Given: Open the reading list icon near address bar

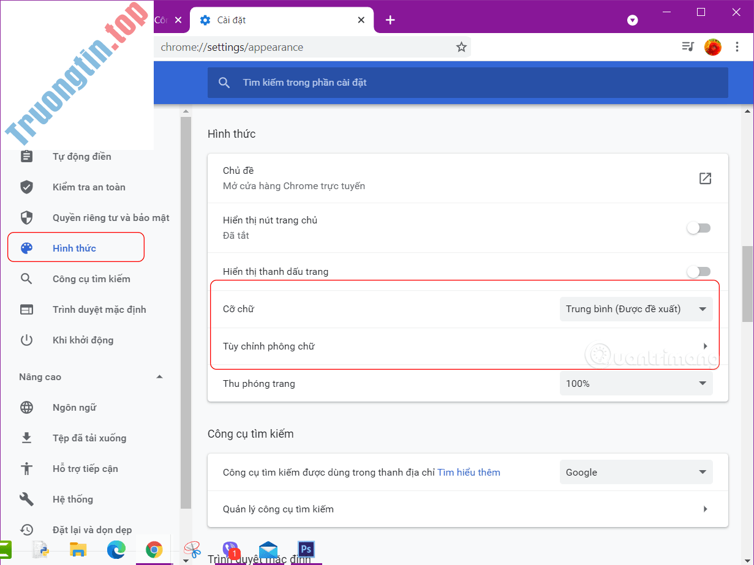Looking at the screenshot, I should pyautogui.click(x=687, y=47).
